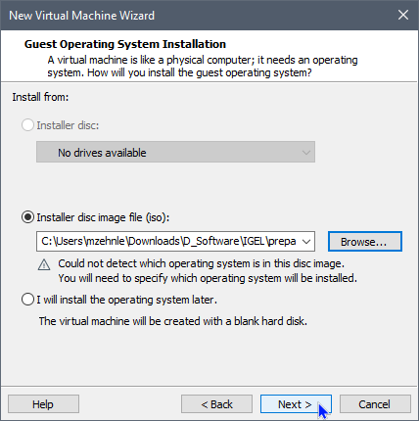This screenshot has height=421, width=419.
Task: Close the New Virtual Machine Wizard window
Action: (x=403, y=15)
